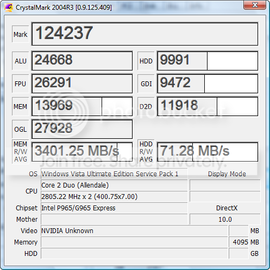The image size is (270, 270).
Task: Close the CrystalMark window
Action: coord(255,5)
